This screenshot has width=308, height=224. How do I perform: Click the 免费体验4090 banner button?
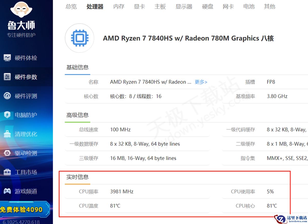pos(25,209)
